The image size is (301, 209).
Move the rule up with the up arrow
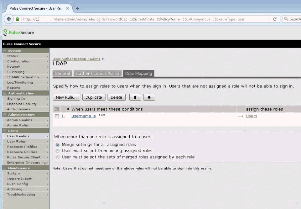(135, 97)
